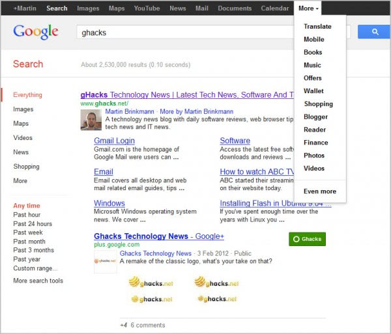Viewport: 391px width, 334px height.
Task: Select Even more in the dropdown
Action: pos(320,191)
